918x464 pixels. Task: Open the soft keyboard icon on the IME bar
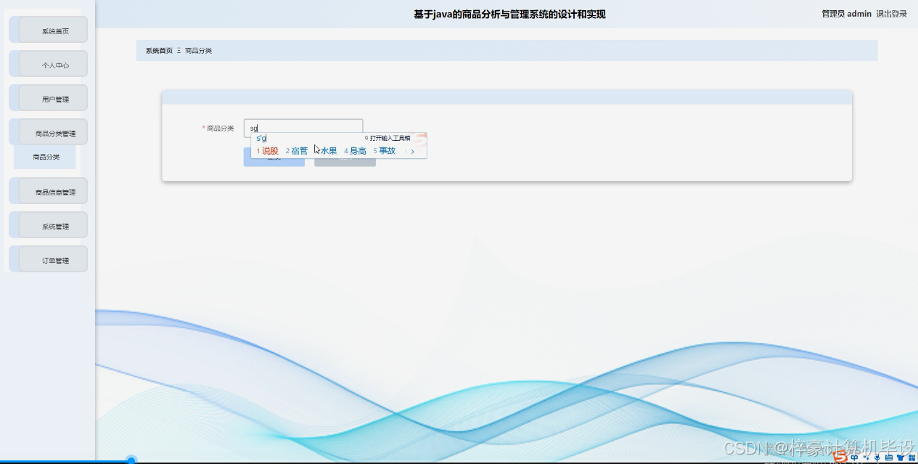coord(889,457)
